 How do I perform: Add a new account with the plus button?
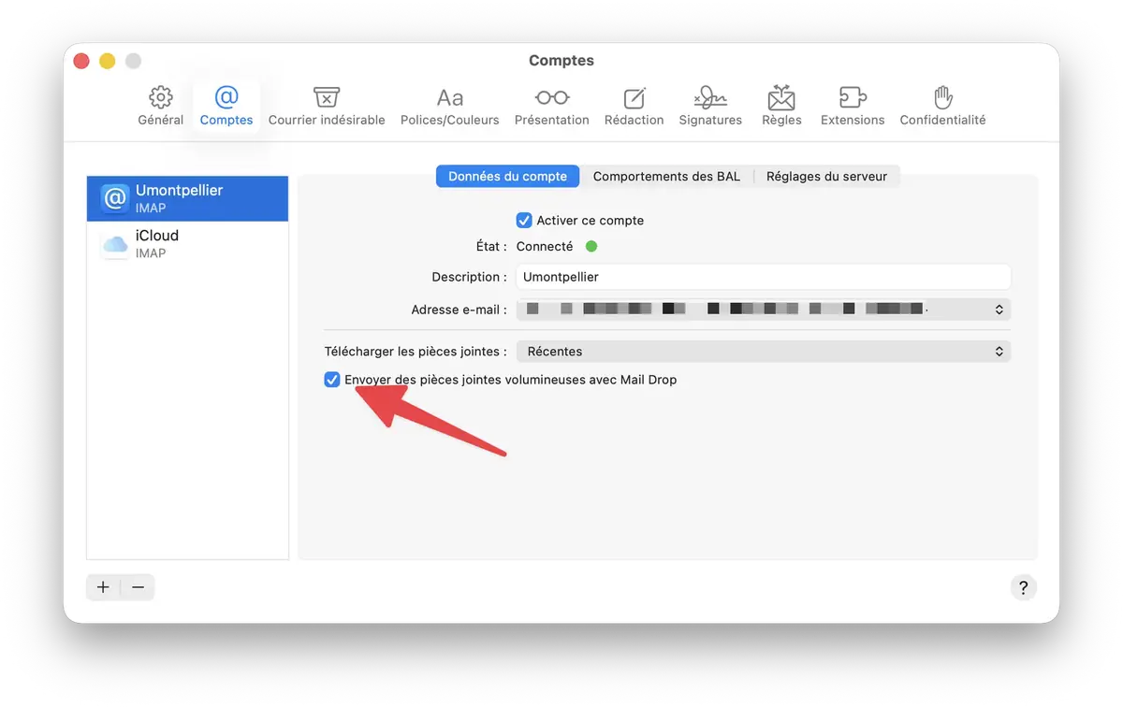[103, 586]
